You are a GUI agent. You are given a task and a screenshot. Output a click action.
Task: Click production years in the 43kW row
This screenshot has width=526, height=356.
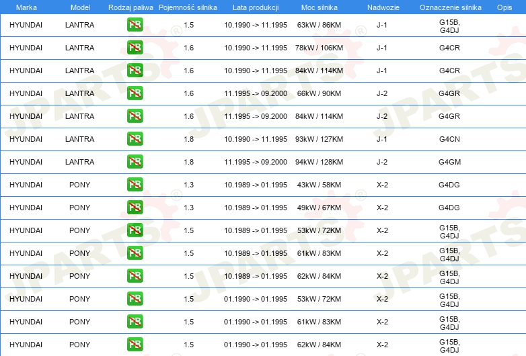click(x=256, y=185)
